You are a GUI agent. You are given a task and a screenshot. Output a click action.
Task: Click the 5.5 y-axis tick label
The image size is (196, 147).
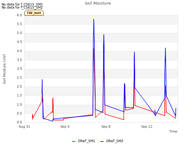(x=19, y=24)
